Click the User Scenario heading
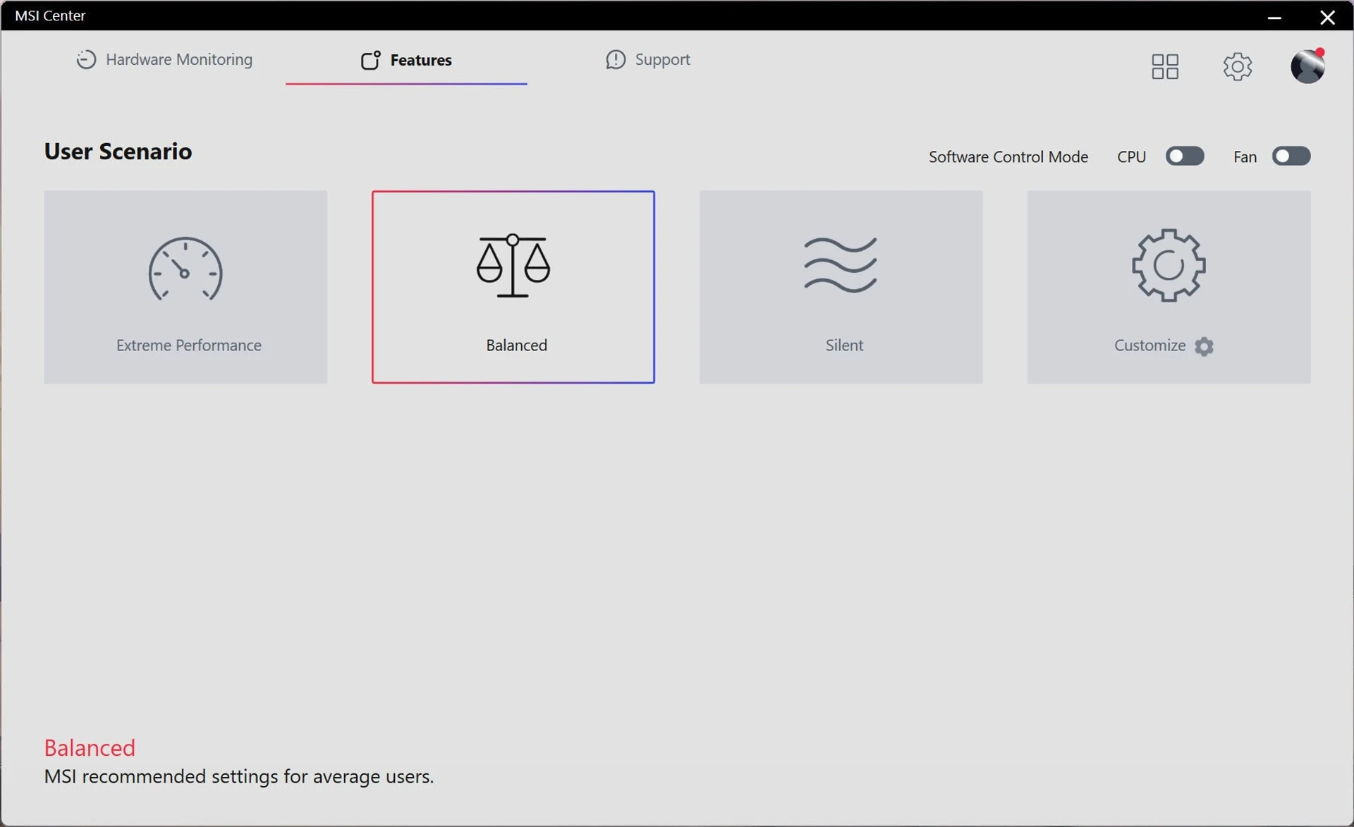The height and width of the screenshot is (827, 1354). click(118, 152)
